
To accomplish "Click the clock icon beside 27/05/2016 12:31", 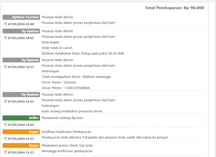I will [5, 101].
